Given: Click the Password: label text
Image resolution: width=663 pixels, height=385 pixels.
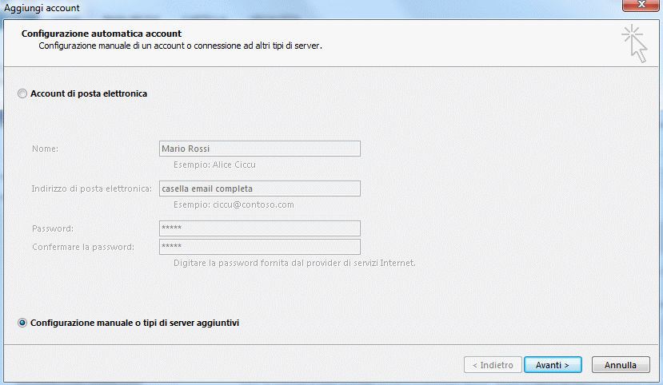Looking at the screenshot, I should tap(53, 228).
